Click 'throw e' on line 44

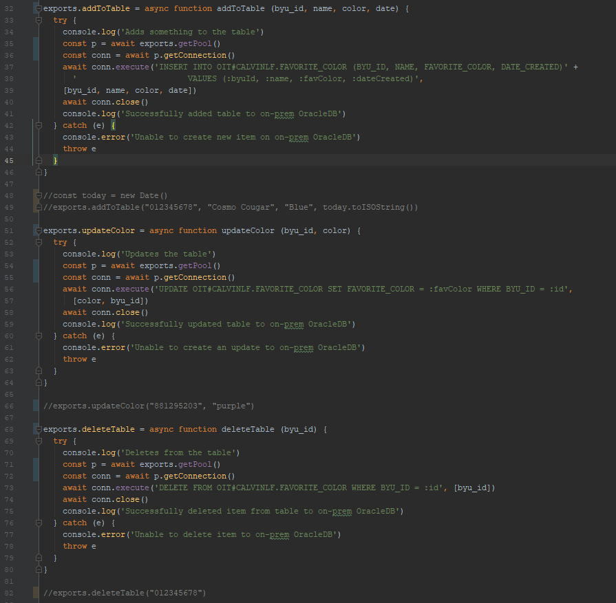click(79, 149)
